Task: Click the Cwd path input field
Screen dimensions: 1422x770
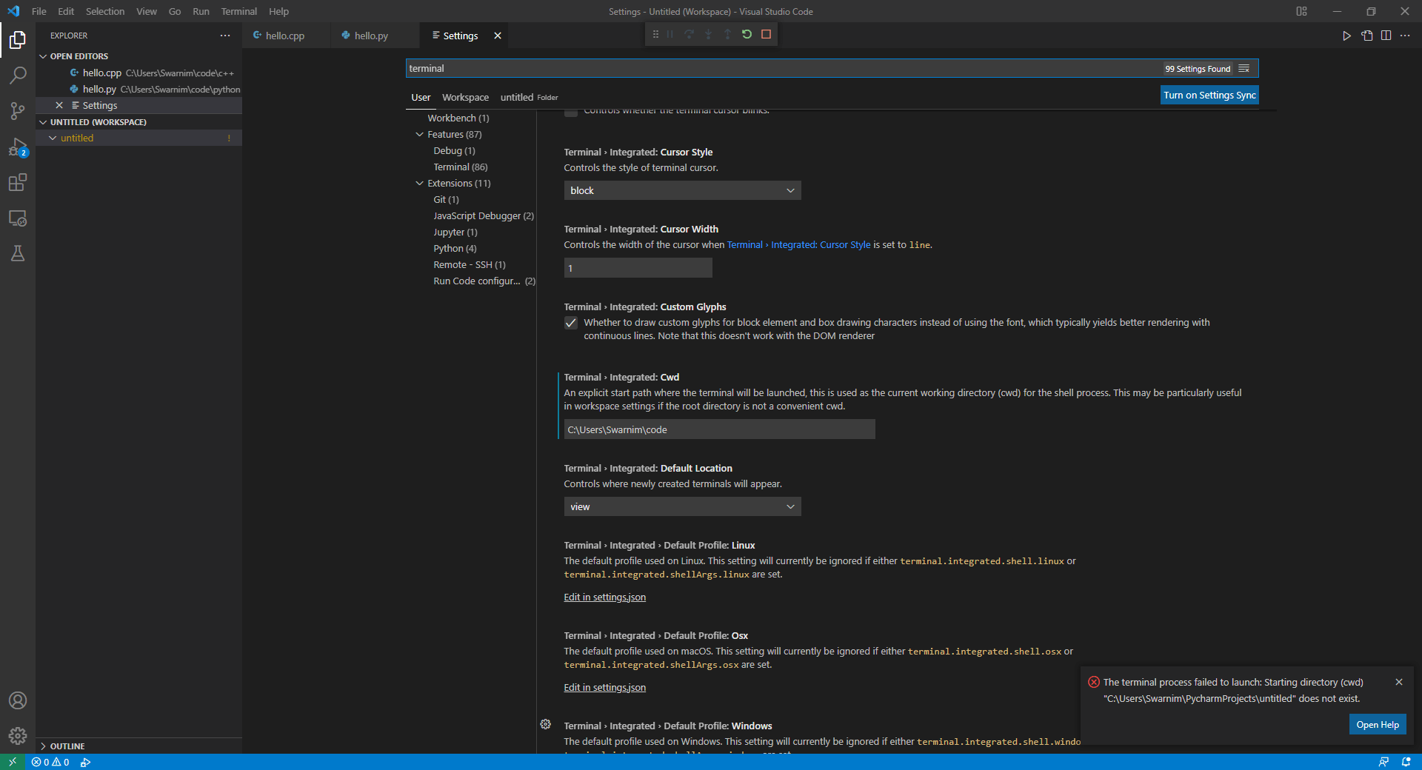Action: click(x=719, y=429)
